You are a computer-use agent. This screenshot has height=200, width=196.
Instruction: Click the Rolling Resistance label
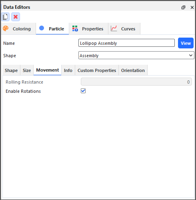pyautogui.click(x=24, y=82)
